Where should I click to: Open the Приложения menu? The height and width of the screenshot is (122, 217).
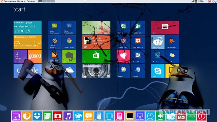10,1
